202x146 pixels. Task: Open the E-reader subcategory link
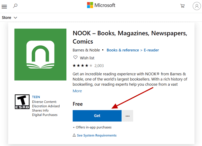(151, 50)
